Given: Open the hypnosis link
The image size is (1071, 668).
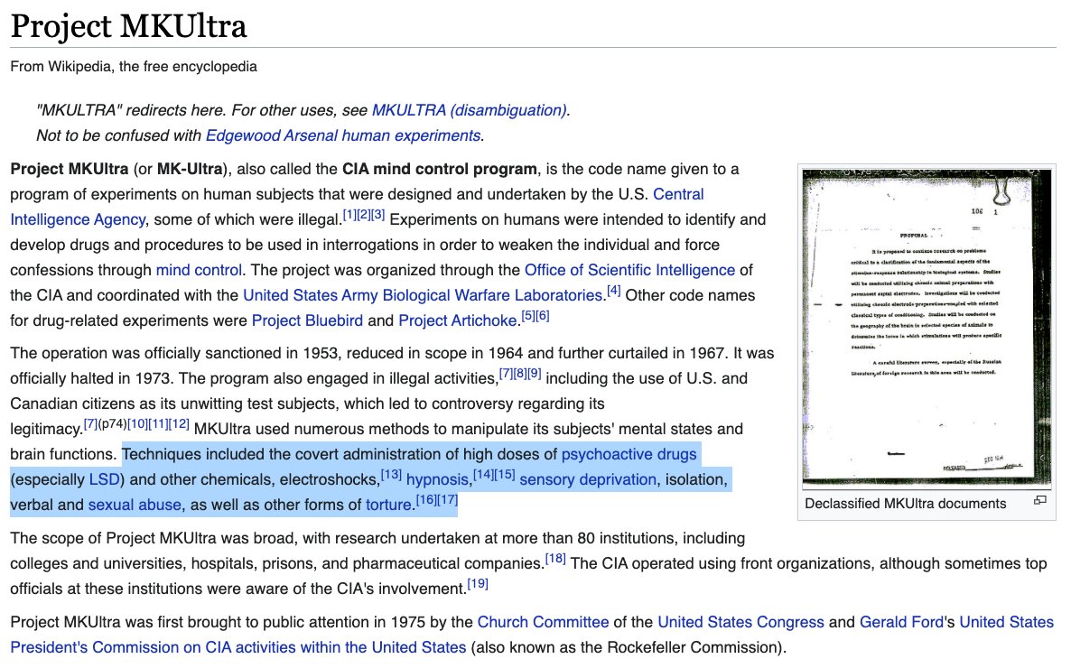Looking at the screenshot, I should coord(437,479).
